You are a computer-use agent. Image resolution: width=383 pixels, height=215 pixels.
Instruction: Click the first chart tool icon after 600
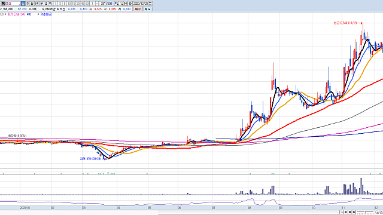117,4
